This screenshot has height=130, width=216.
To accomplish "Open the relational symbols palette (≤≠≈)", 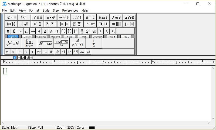I will point(11,18).
